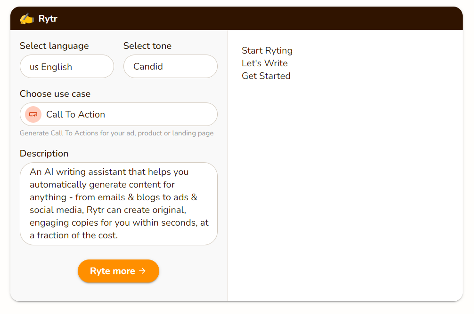
Task: Click the US flag code in language selector
Action: click(34, 67)
